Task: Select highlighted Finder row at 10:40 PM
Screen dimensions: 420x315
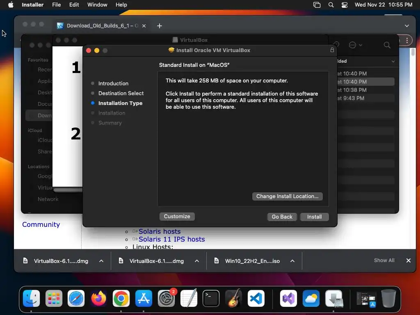Action: click(365, 82)
